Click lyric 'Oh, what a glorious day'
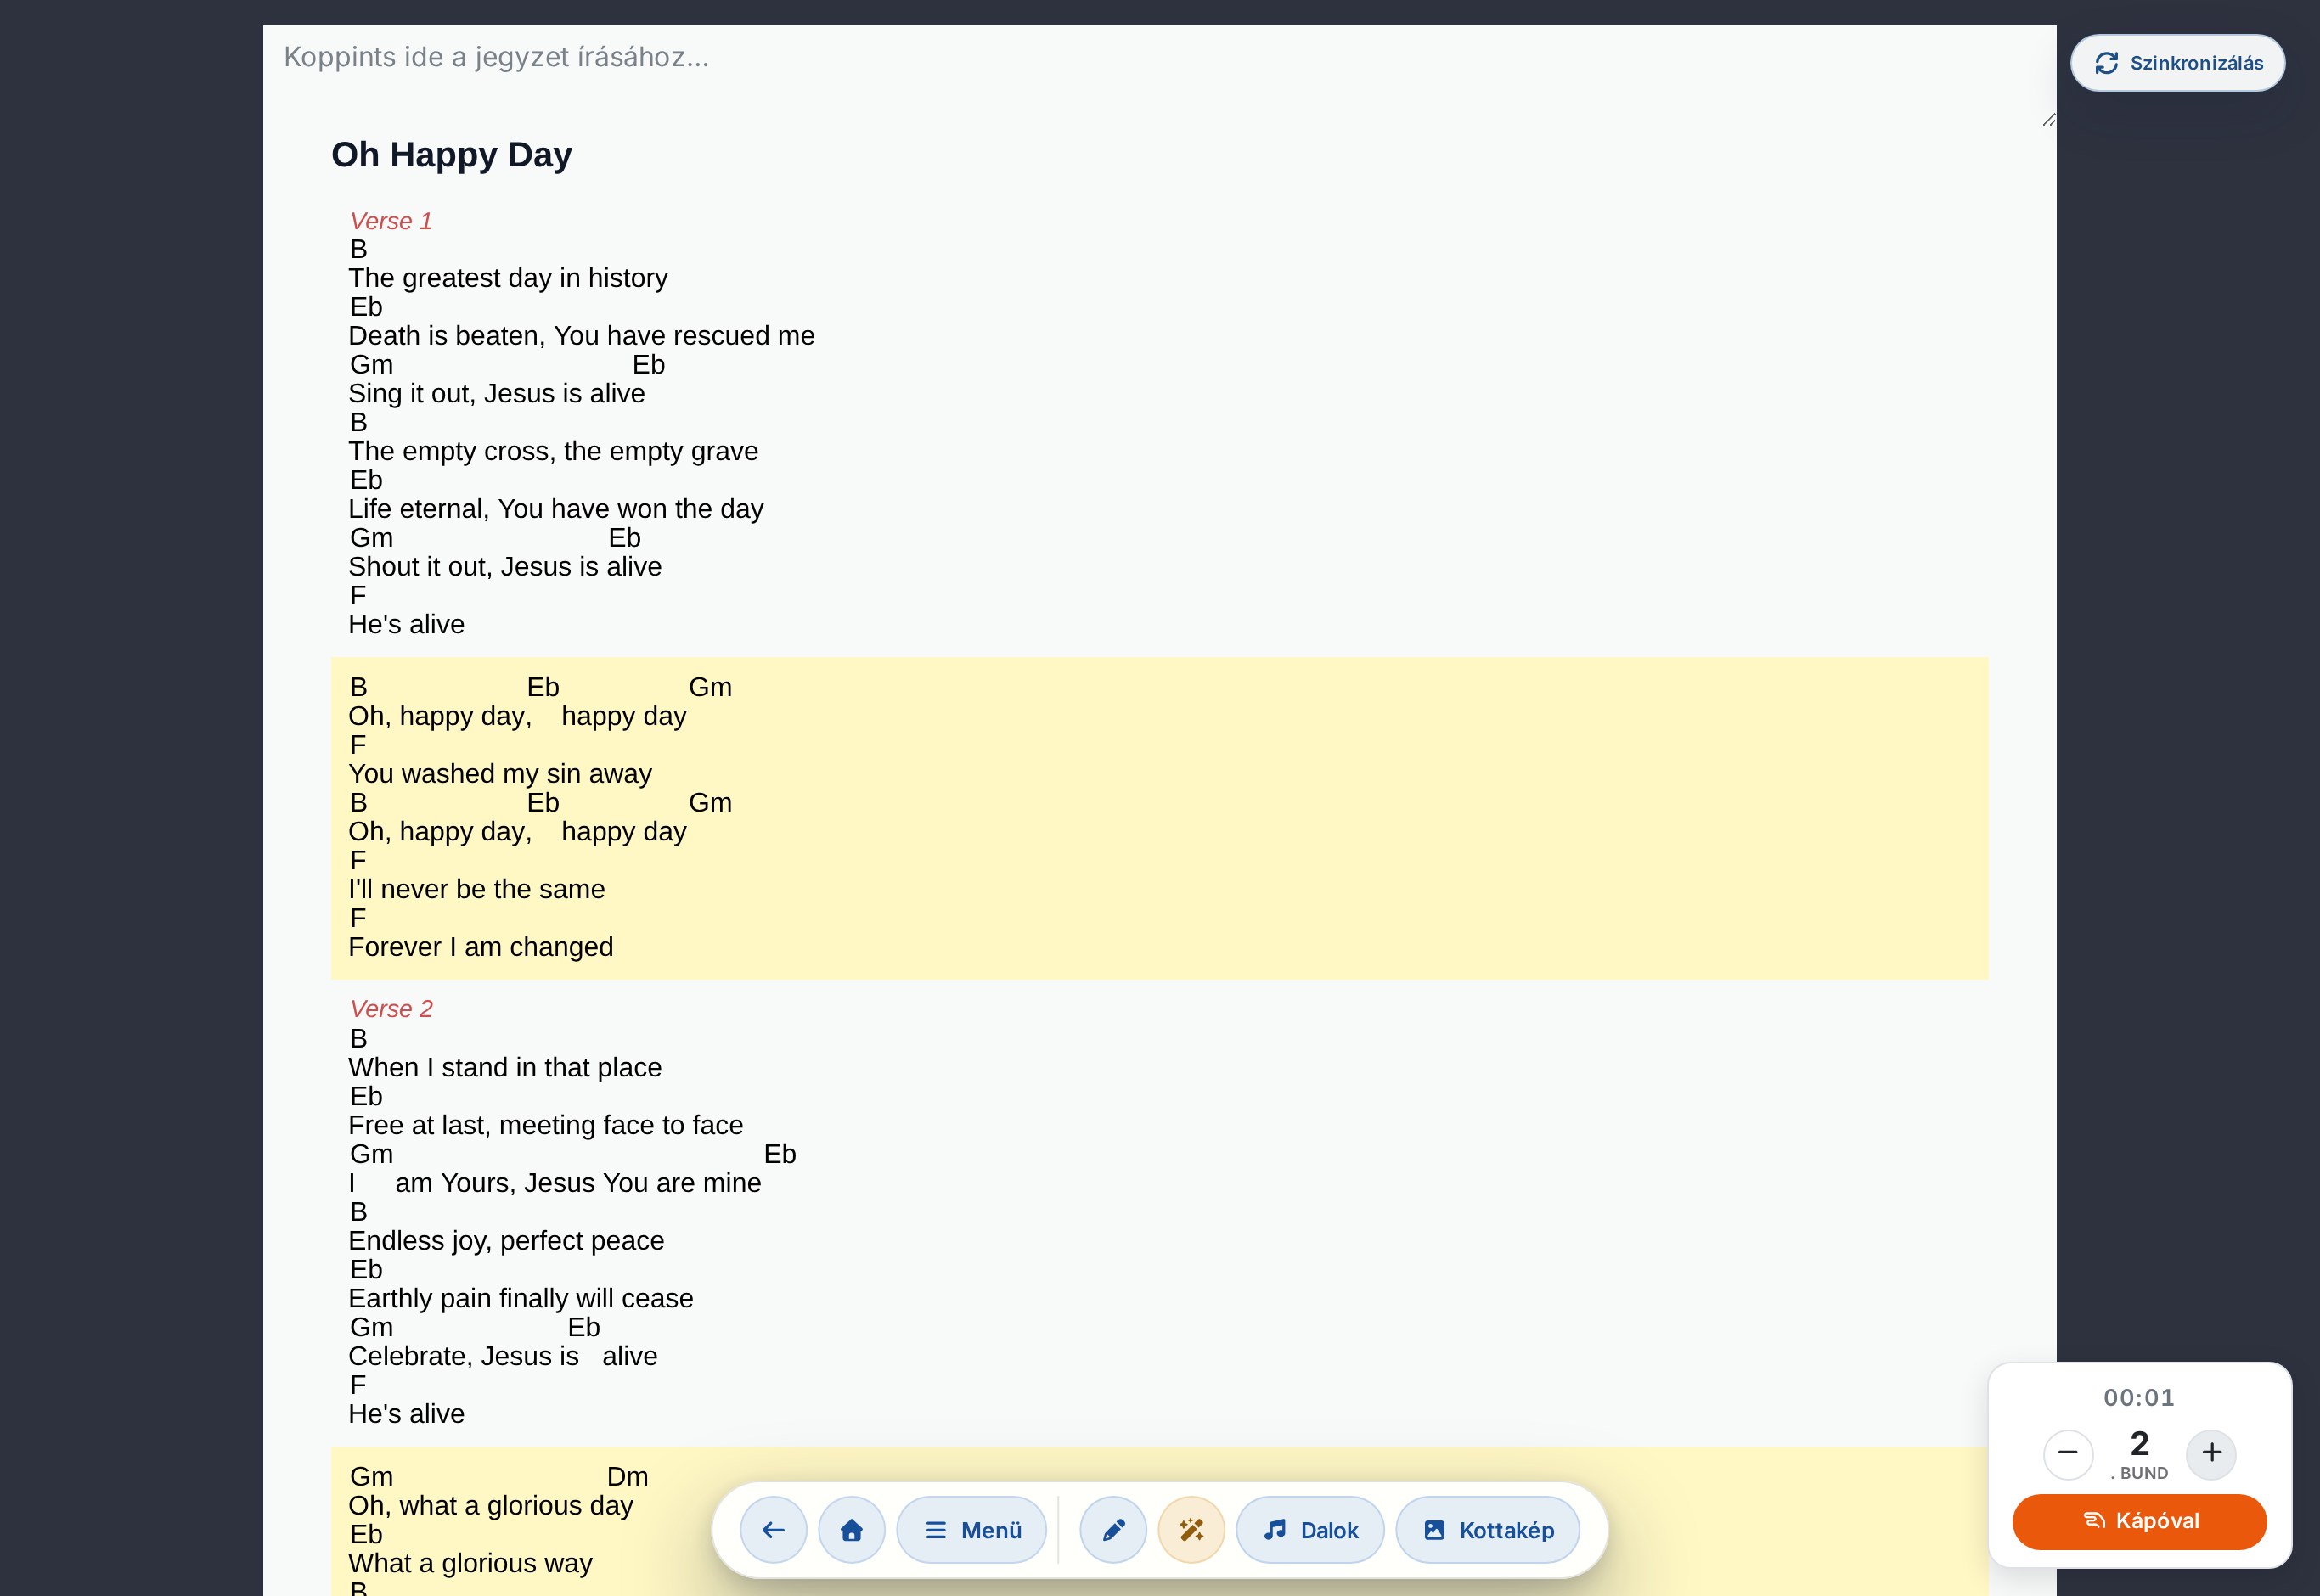Viewport: 2320px width, 1596px height. (490, 1506)
